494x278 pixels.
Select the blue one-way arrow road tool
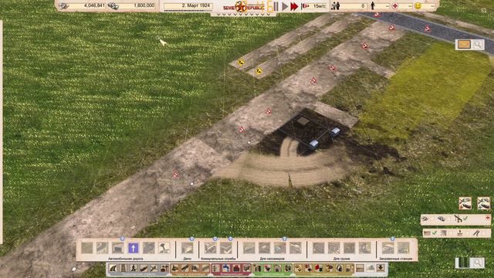[134, 248]
